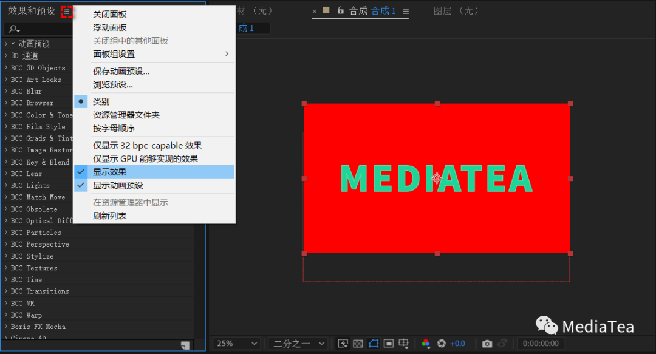Expand BCC Time category

[x=6, y=279]
